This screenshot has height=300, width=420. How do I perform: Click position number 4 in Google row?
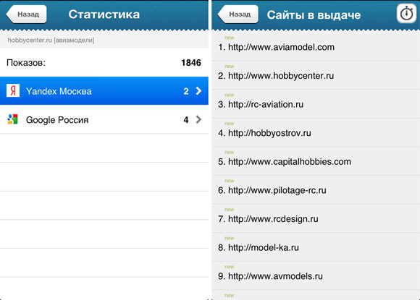tap(186, 120)
